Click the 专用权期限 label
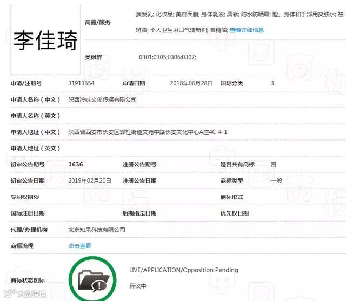This screenshot has height=301, width=346. (x=25, y=197)
